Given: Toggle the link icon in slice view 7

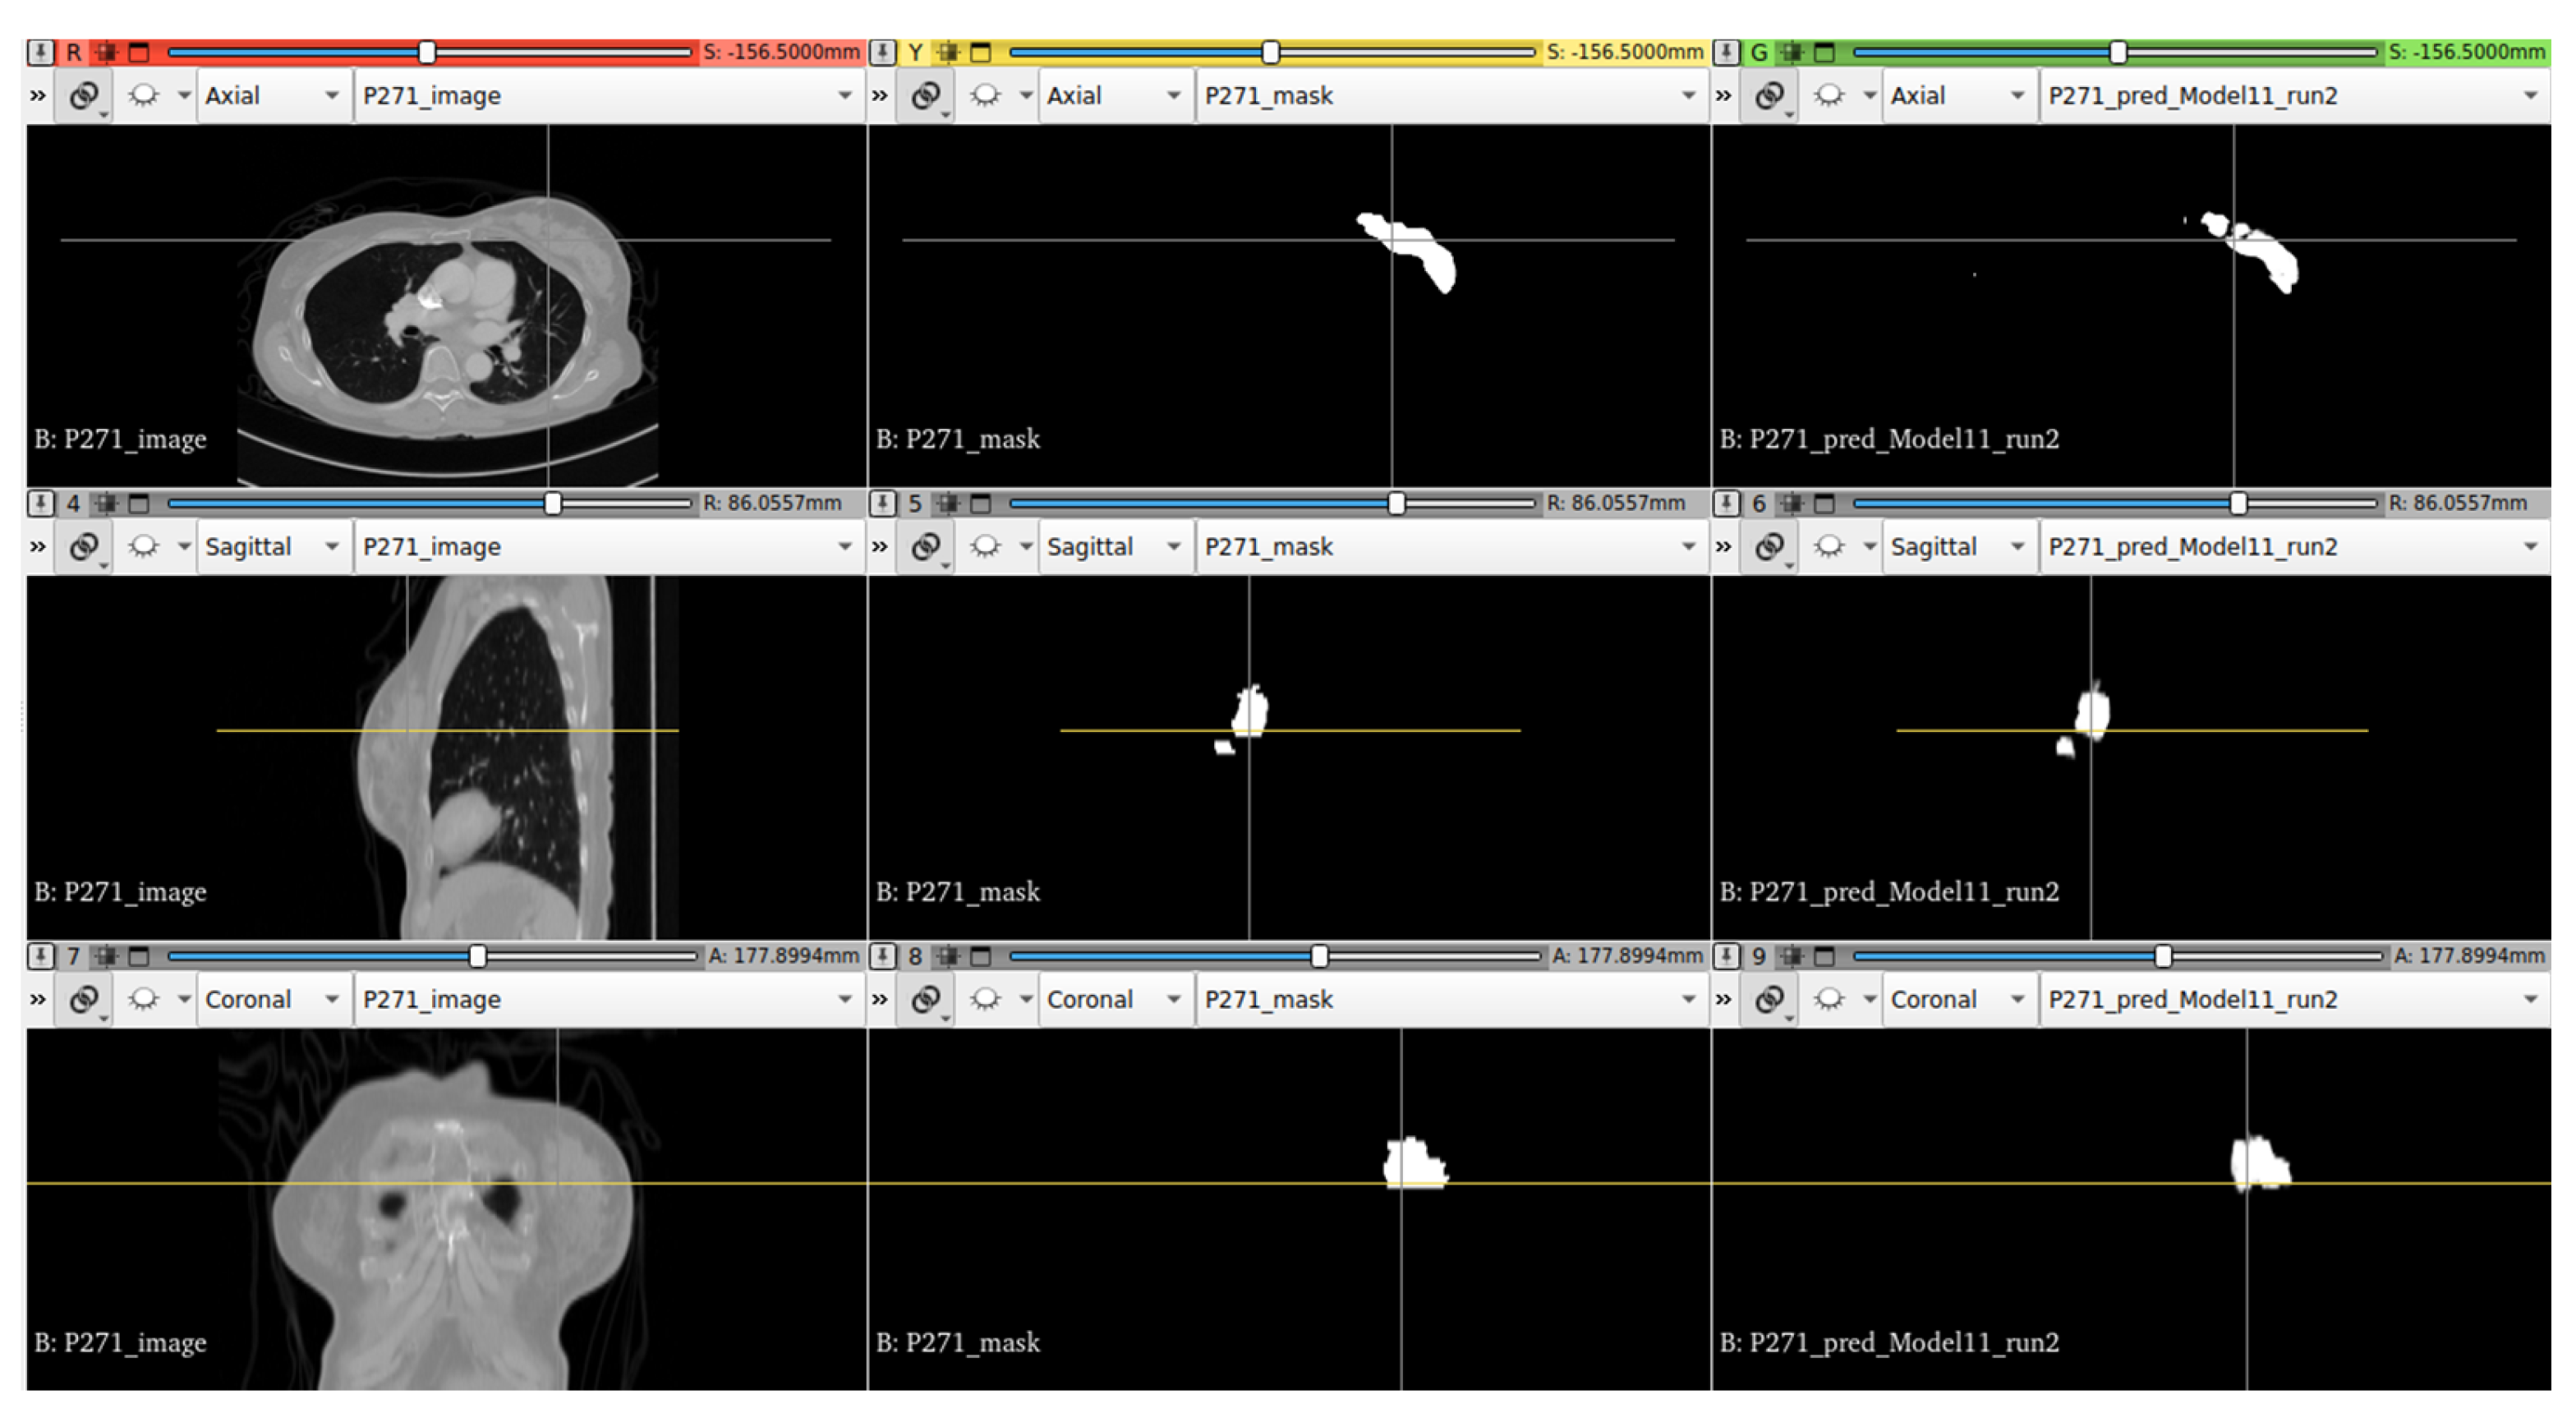Looking at the screenshot, I should [84, 999].
